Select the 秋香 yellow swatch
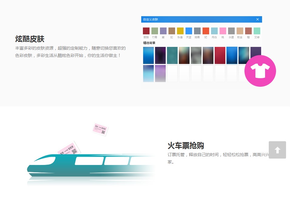Viewport: 290px width, 203px height. [x=180, y=31]
